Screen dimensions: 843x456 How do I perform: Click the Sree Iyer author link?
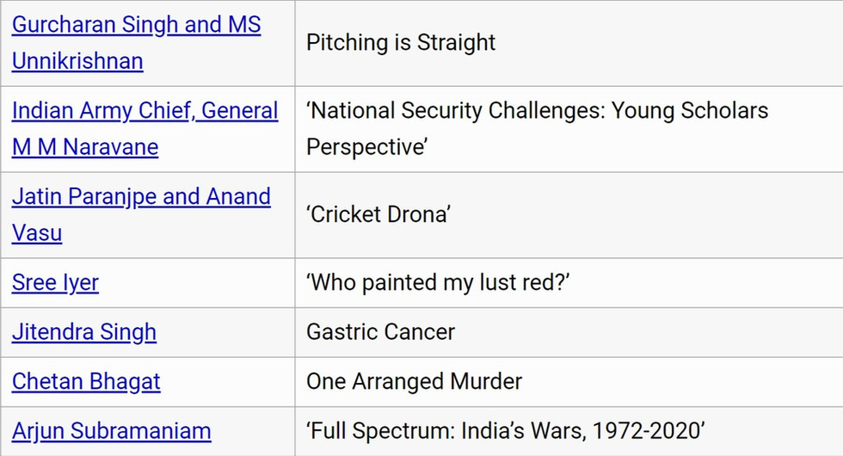pos(55,282)
